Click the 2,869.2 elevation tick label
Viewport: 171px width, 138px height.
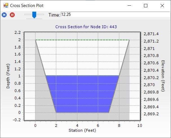[x=151, y=114]
